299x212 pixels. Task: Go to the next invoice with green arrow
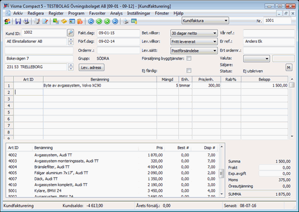coord(107,21)
